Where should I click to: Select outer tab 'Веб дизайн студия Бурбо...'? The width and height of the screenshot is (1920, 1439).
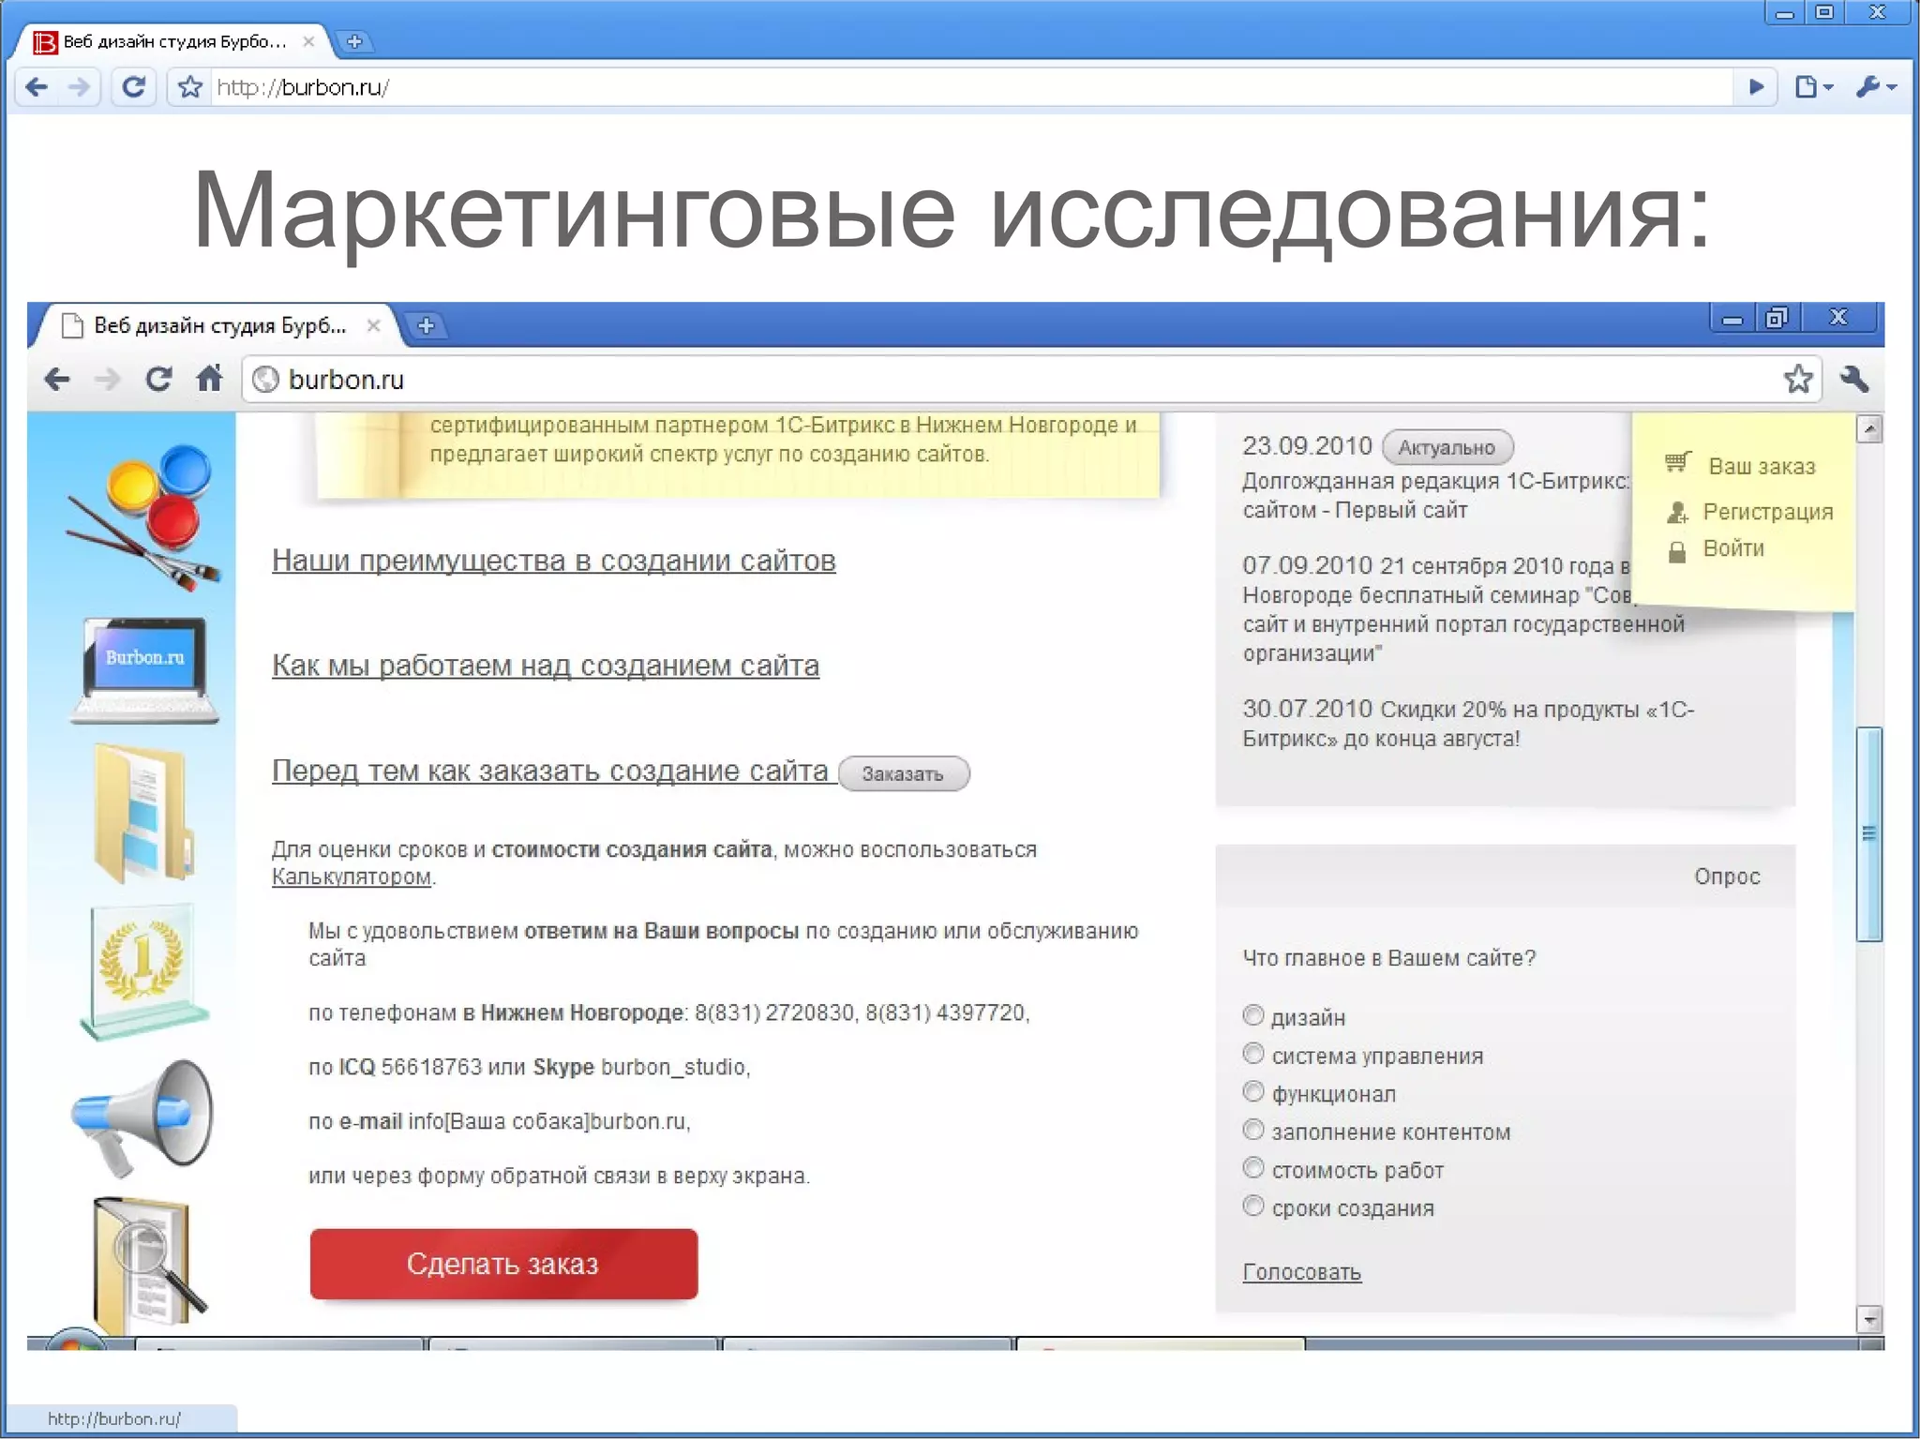(173, 41)
